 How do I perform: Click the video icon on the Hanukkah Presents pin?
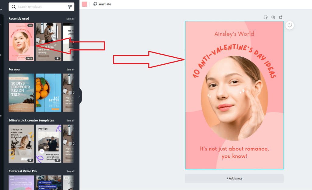tap(39, 178)
